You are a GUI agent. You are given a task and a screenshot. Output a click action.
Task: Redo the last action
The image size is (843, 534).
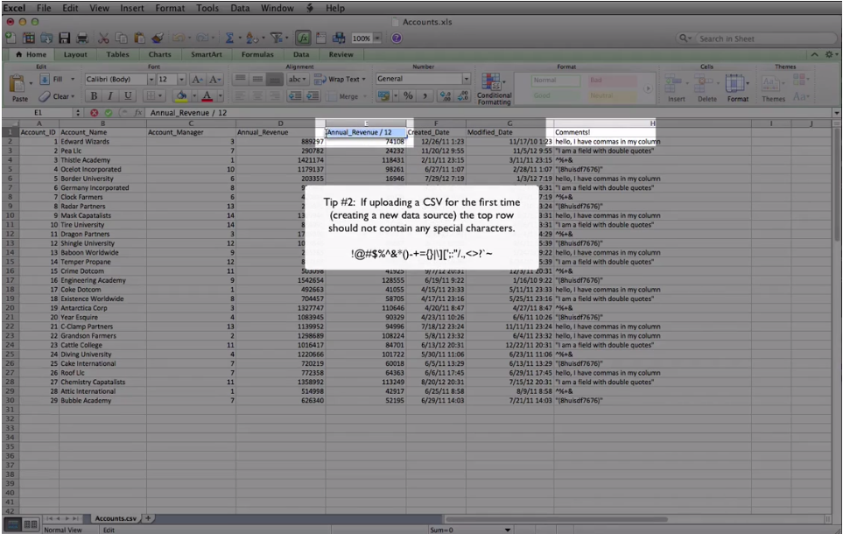pyautogui.click(x=201, y=39)
